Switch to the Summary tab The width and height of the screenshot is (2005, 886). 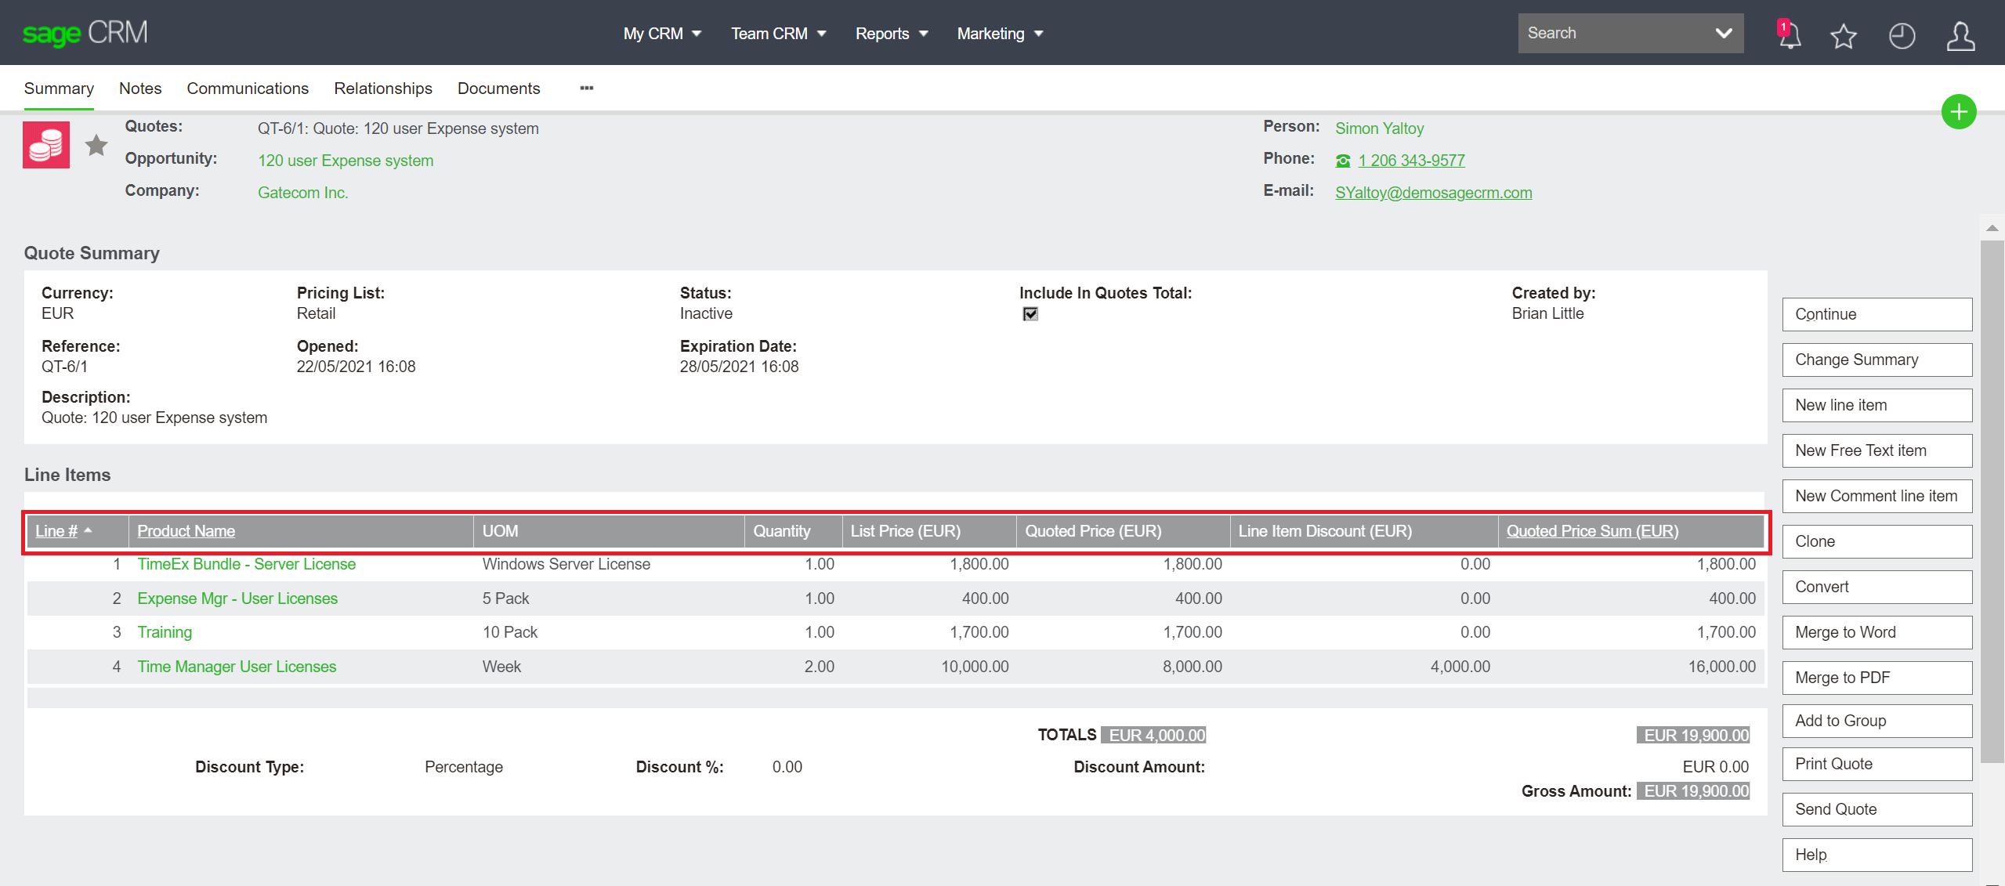tap(59, 89)
